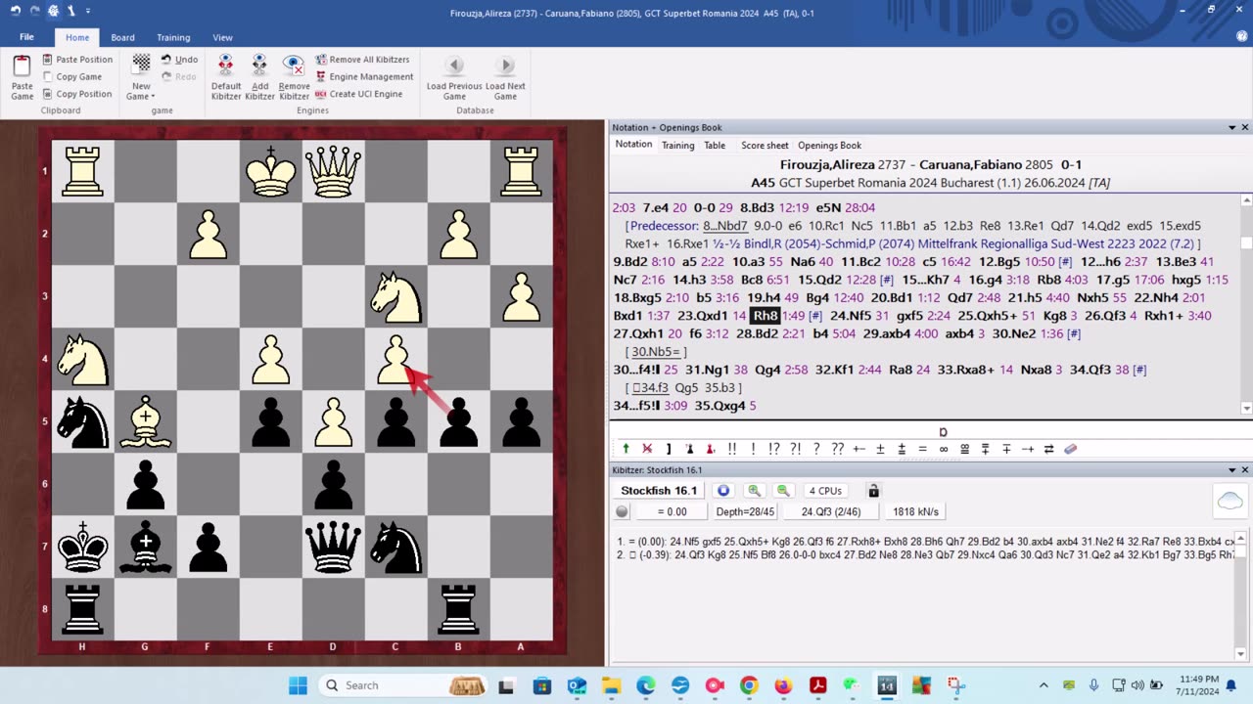Switch to the View ribbon tab
The image size is (1253, 704).
(222, 37)
